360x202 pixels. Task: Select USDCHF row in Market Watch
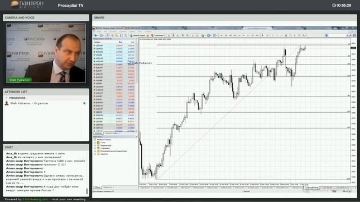coord(114,45)
